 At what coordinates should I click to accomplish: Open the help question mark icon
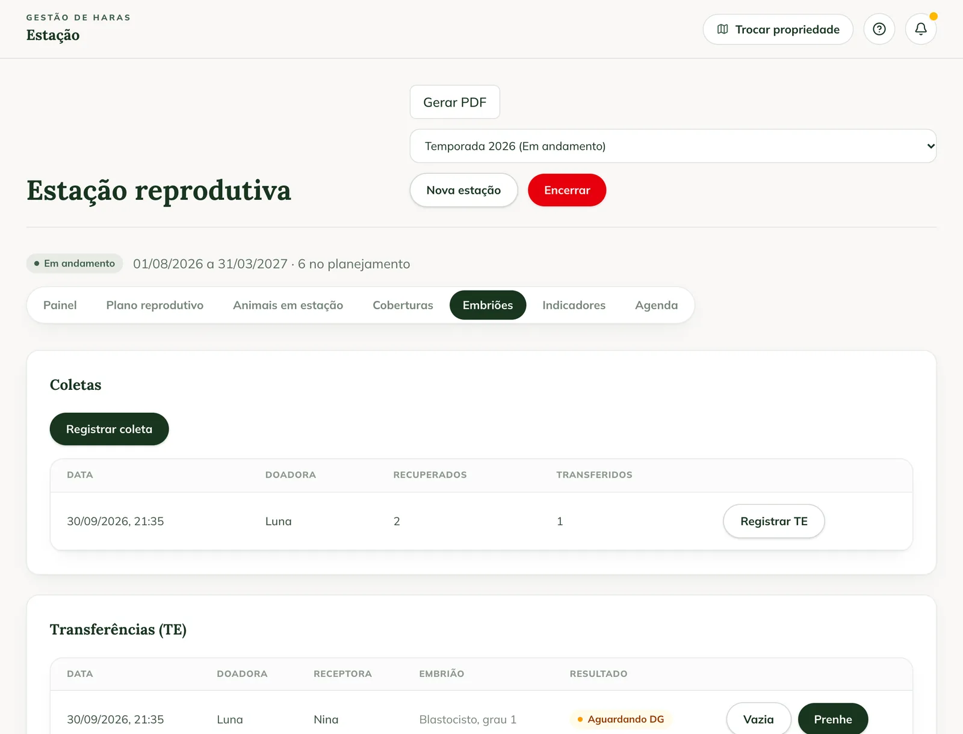click(x=879, y=29)
